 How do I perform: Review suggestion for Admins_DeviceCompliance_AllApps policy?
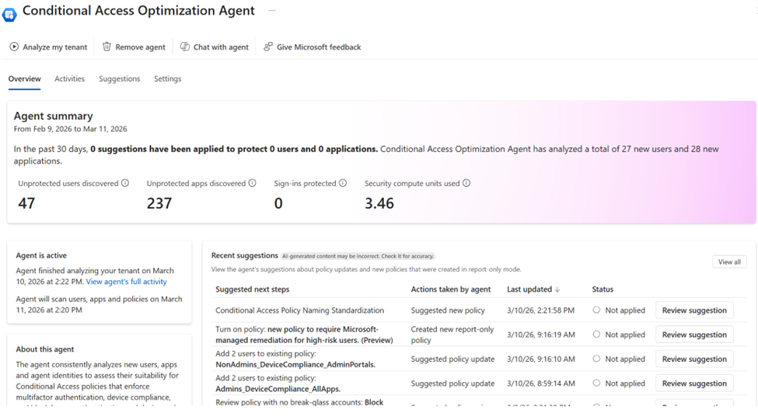[694, 384]
